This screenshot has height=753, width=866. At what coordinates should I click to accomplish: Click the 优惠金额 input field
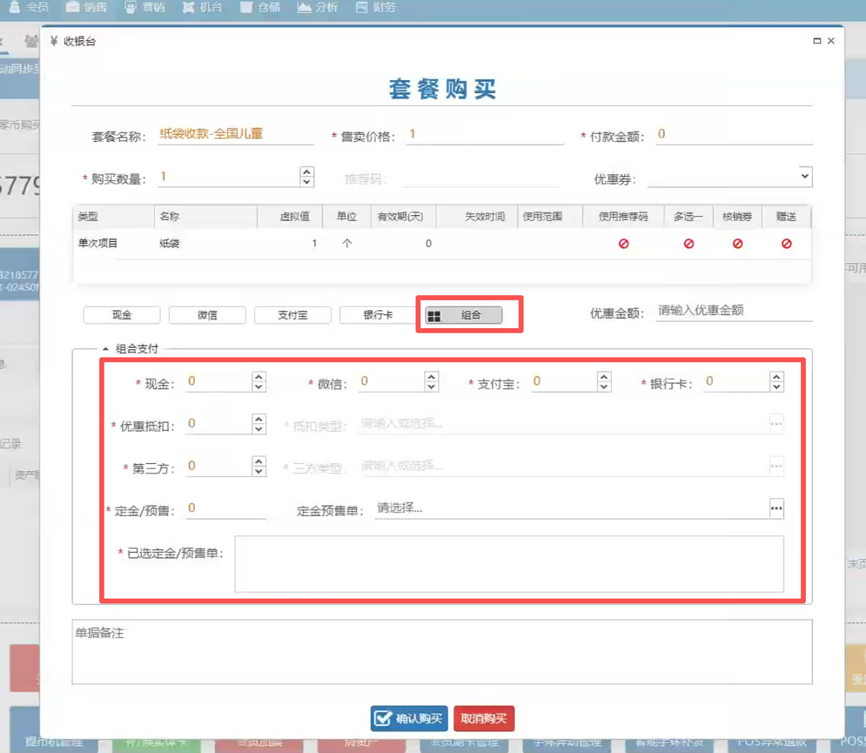point(733,311)
